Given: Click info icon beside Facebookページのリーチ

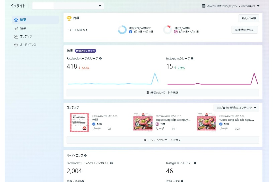Looking at the screenshot, I should [x=100, y=59].
